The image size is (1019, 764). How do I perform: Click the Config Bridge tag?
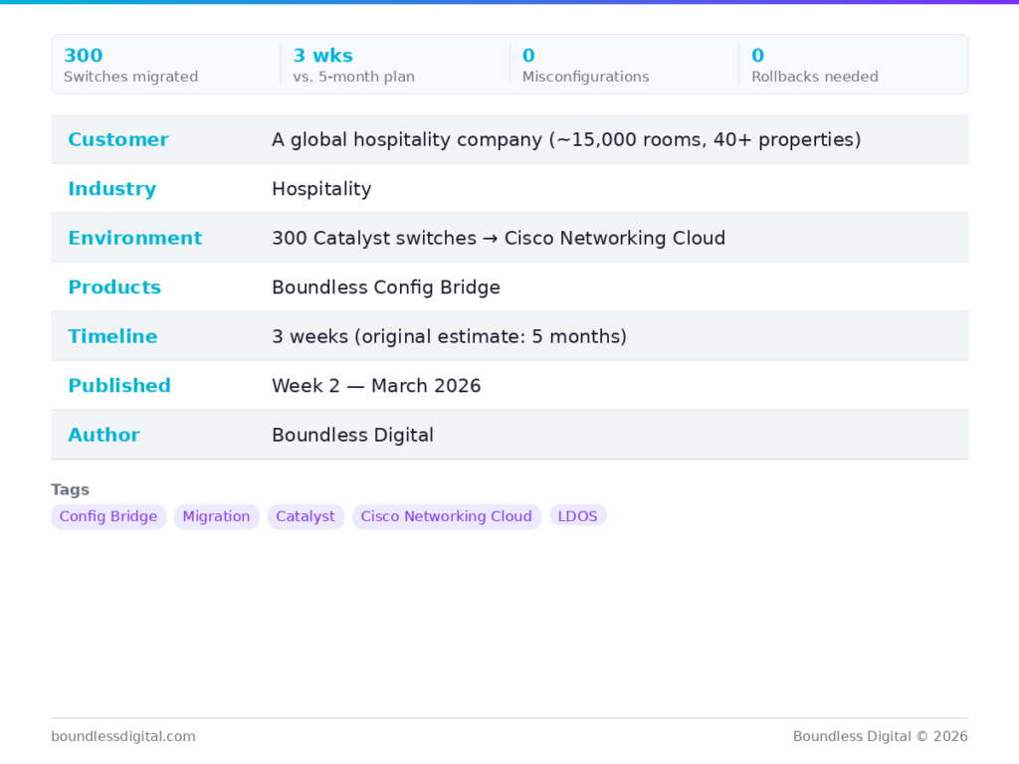[x=108, y=516]
